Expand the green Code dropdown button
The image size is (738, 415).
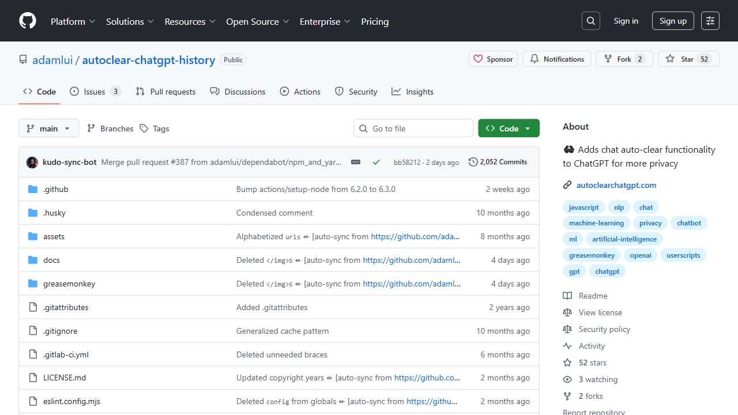click(509, 129)
